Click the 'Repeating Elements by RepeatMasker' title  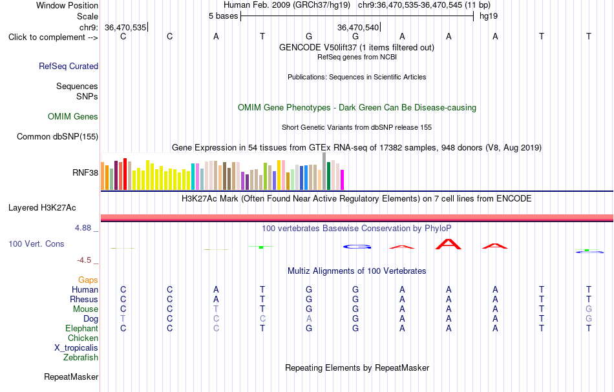point(357,367)
